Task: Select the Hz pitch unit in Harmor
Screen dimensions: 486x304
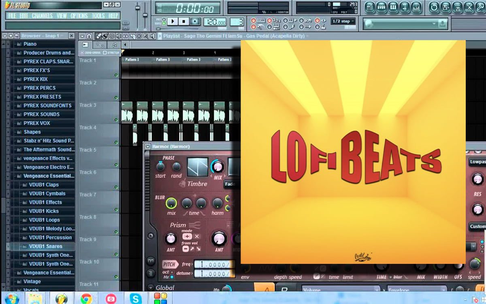Action: (172, 277)
